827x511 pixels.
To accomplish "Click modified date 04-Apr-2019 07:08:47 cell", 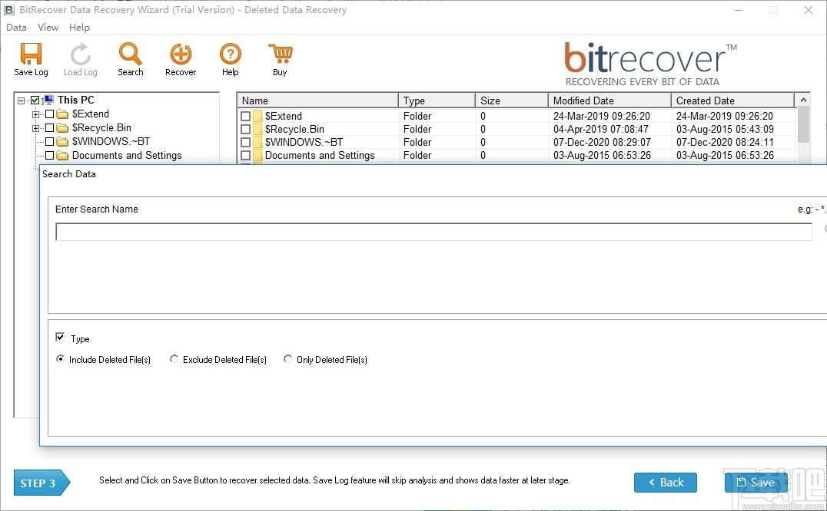I will pos(601,130).
